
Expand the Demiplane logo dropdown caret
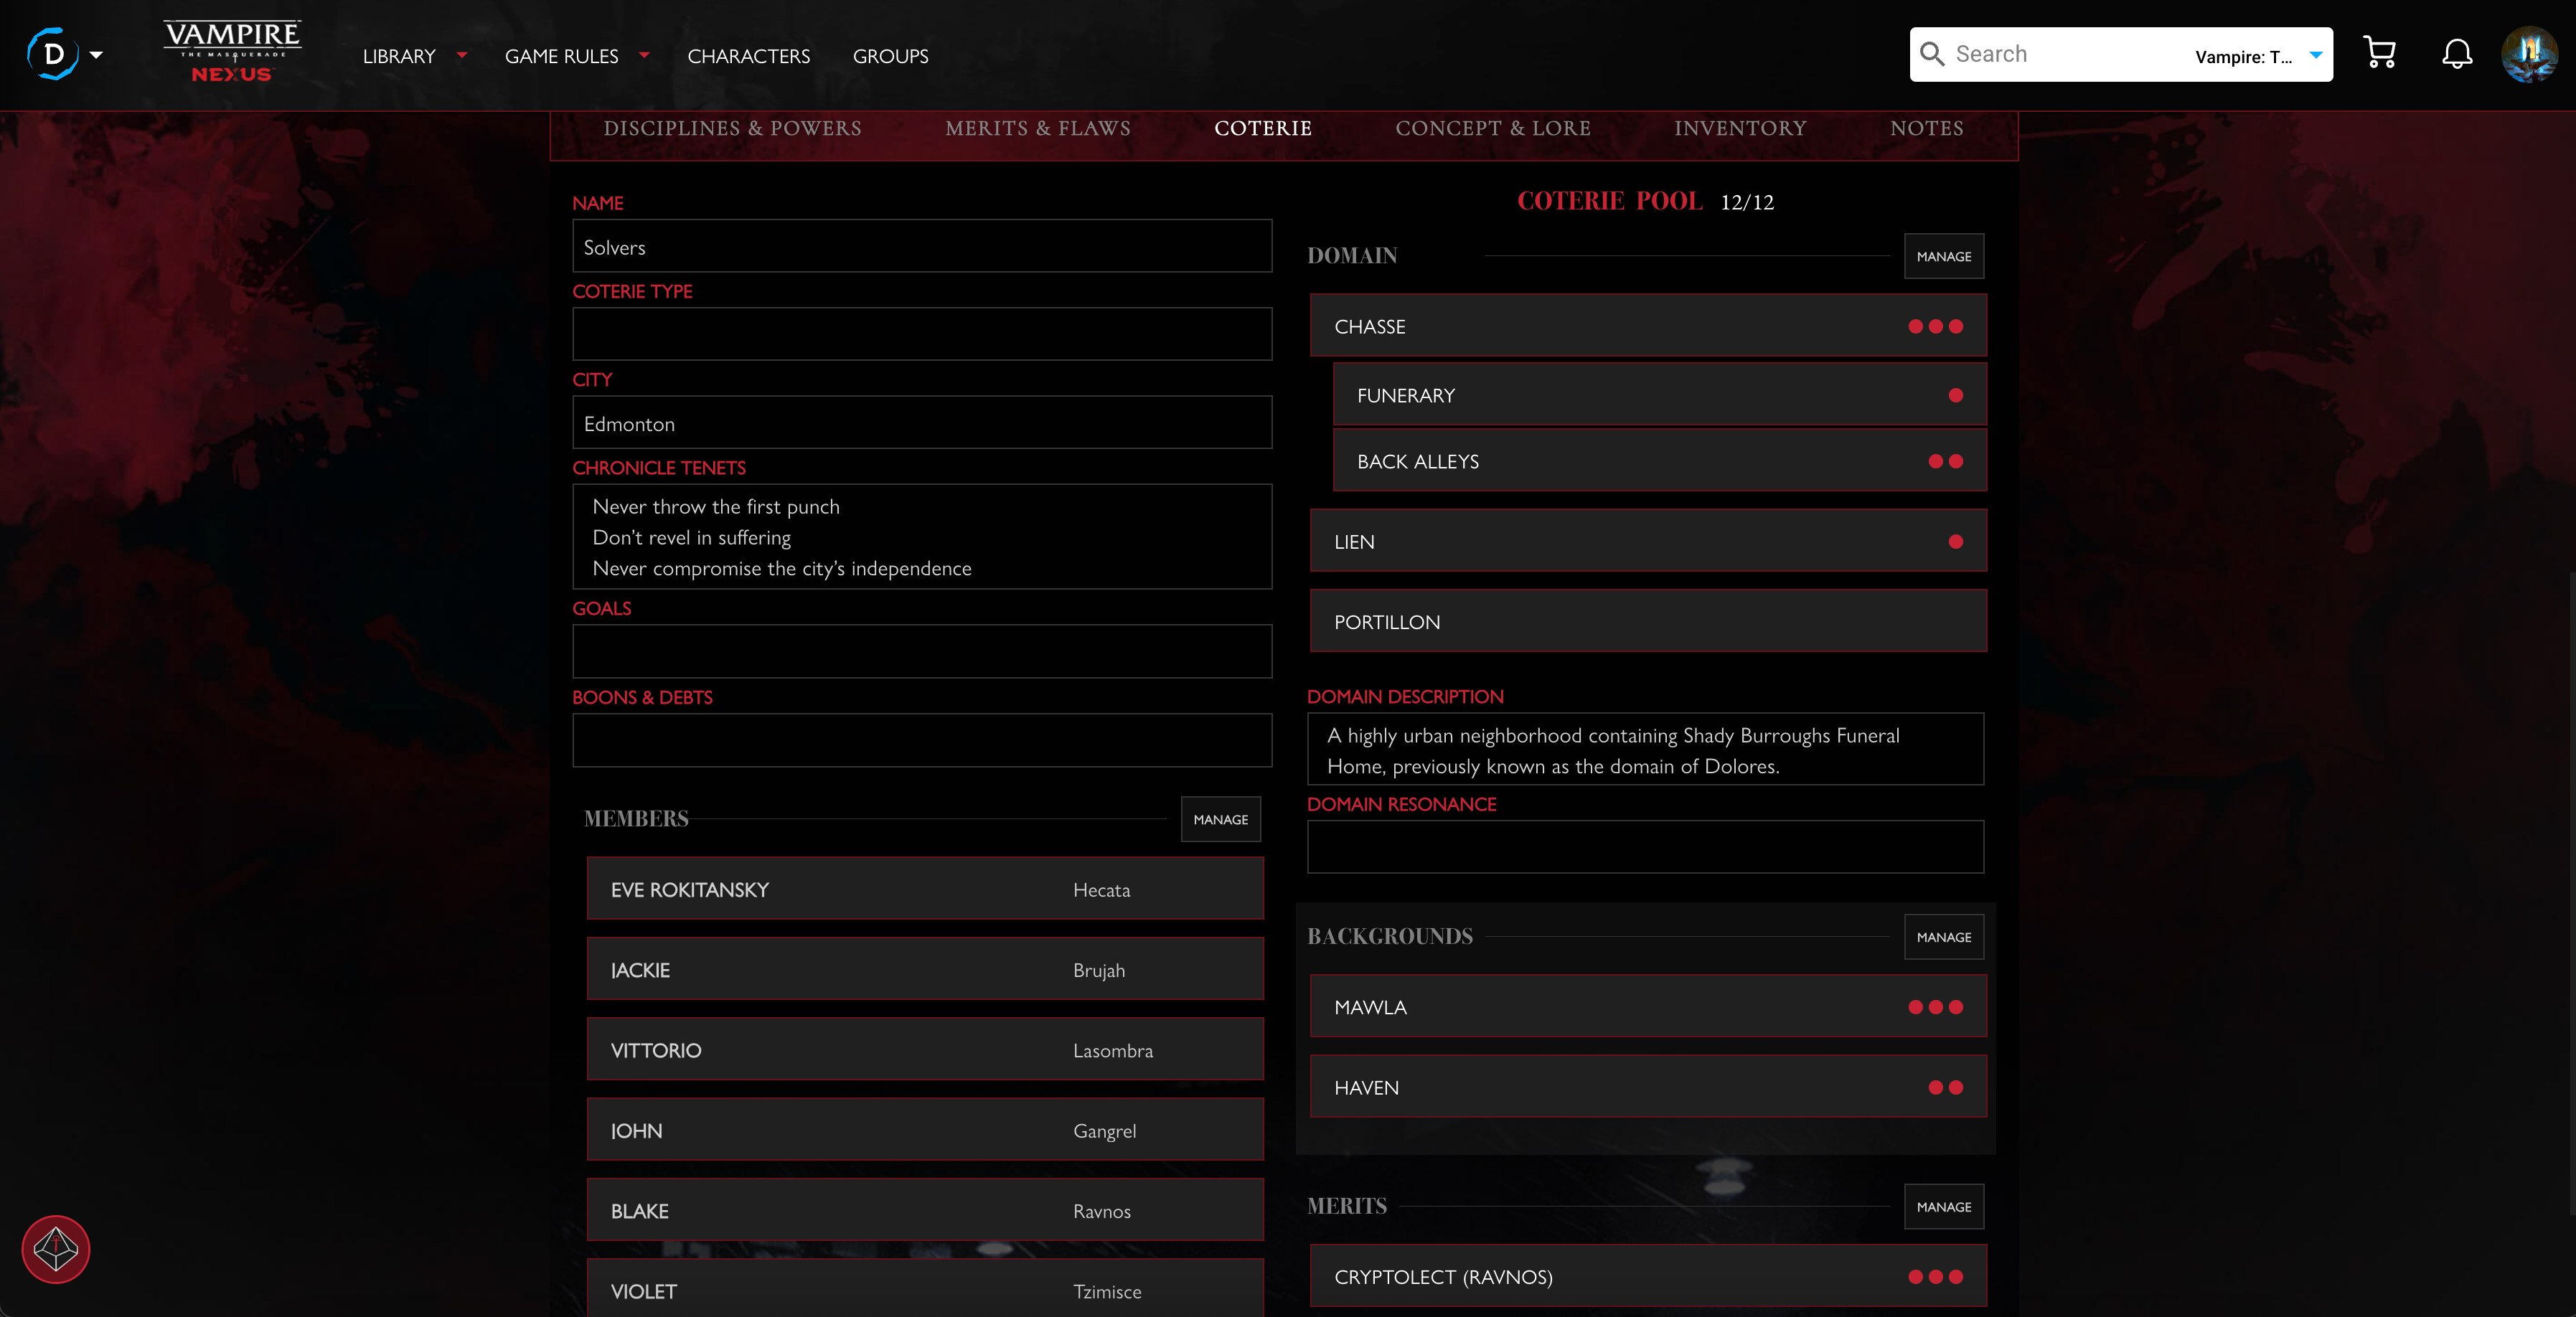(96, 55)
